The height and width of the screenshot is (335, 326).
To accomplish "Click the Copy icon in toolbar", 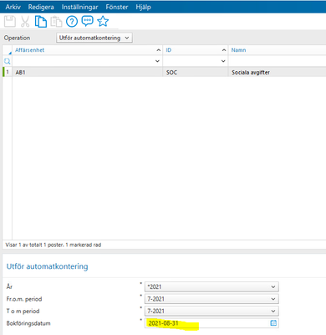I will (41, 22).
